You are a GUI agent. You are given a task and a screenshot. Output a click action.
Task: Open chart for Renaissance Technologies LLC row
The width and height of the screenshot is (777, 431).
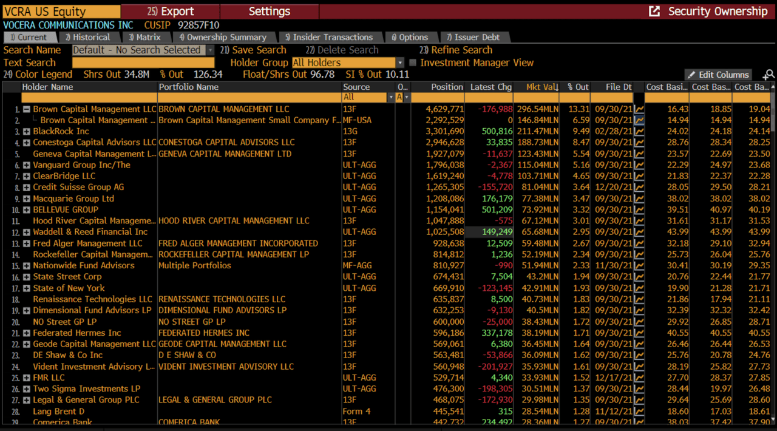pyautogui.click(x=639, y=299)
